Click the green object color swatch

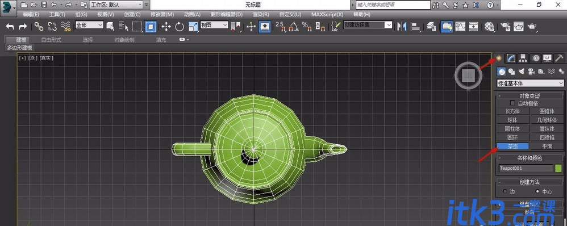coord(558,168)
